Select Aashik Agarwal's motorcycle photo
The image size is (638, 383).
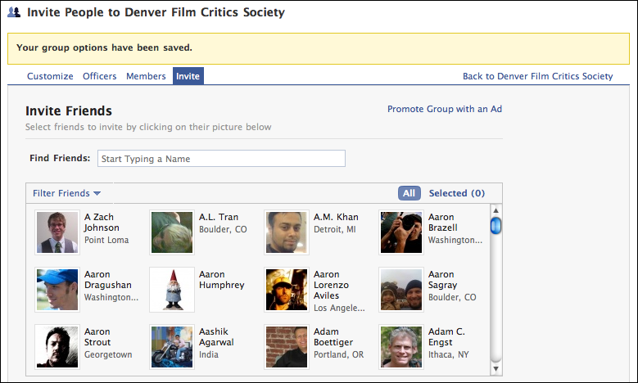[x=172, y=347]
